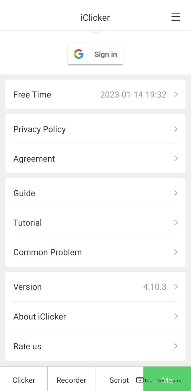This screenshot has height=391, width=191.
Task: Click the Google logo icon
Action: (79, 54)
